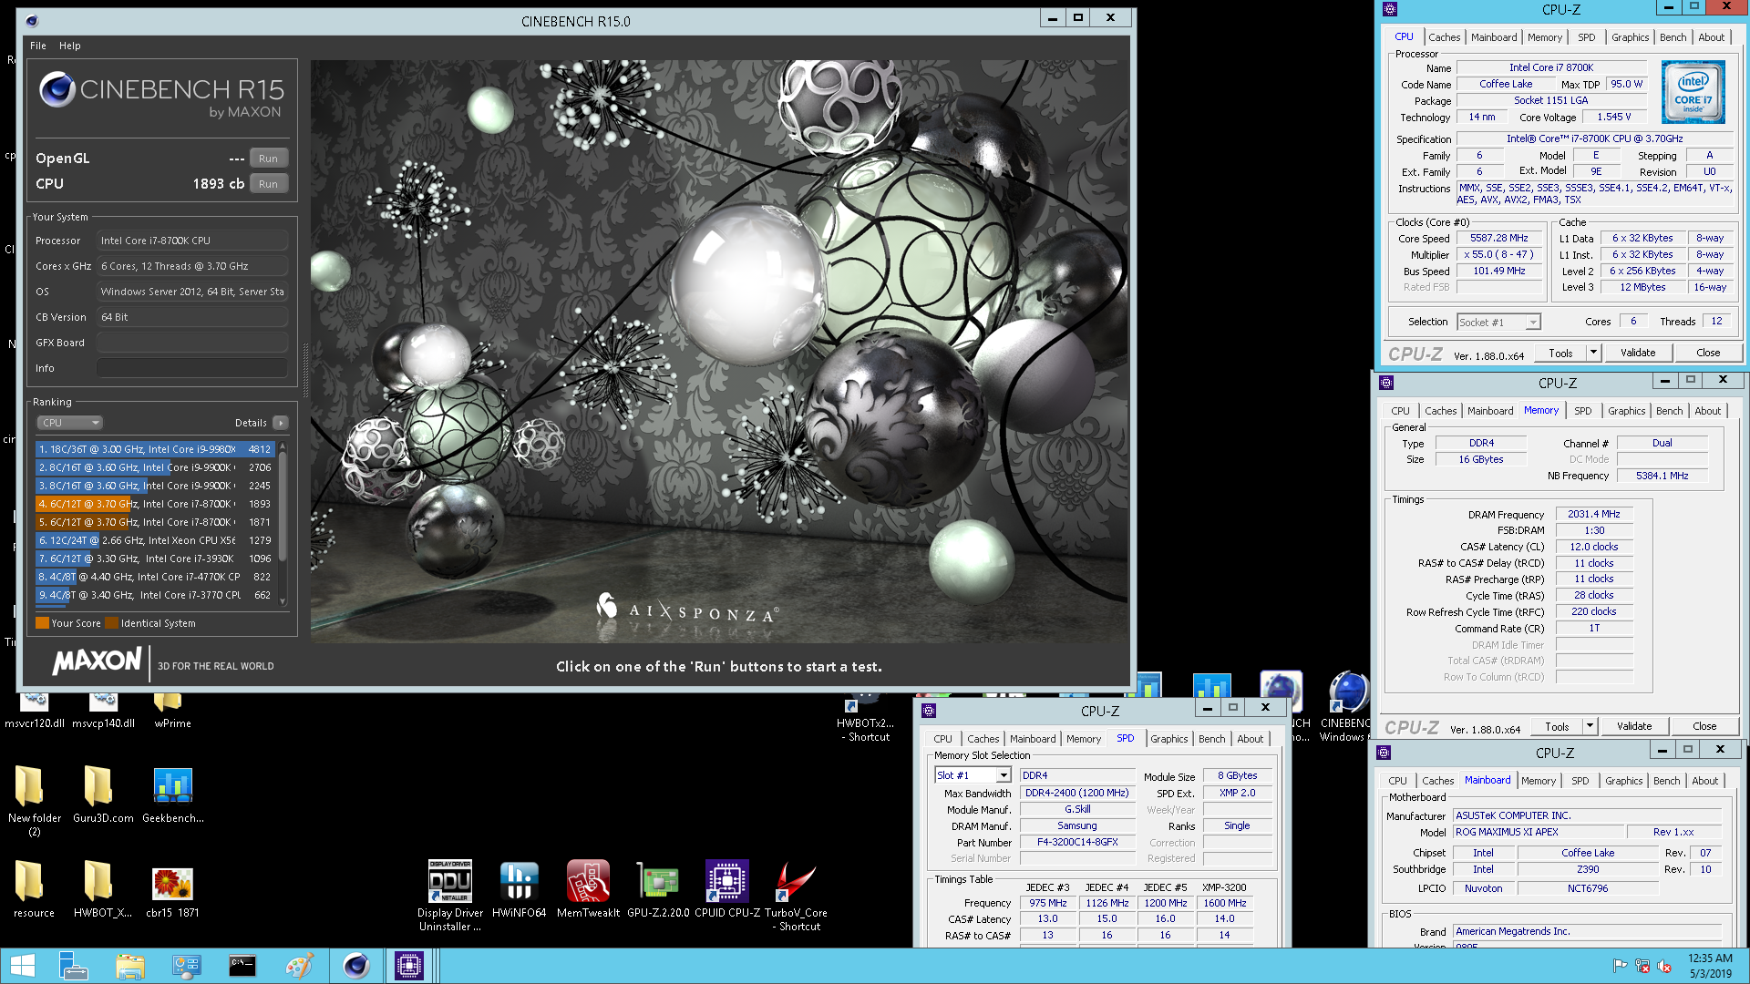Run the OpenGL benchmark
Image resolution: width=1750 pixels, height=984 pixels.
[268, 159]
